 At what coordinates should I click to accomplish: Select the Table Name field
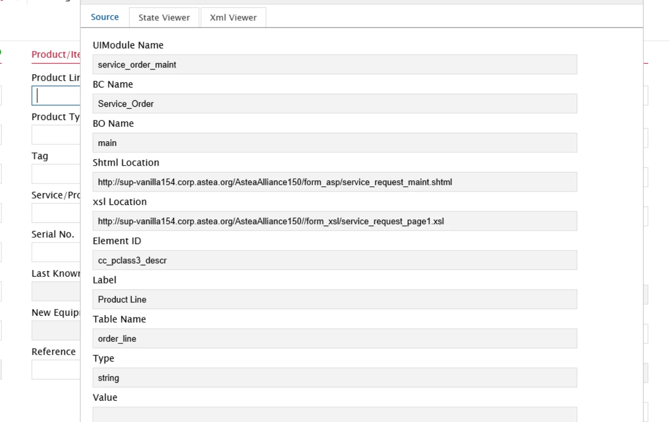pos(334,339)
